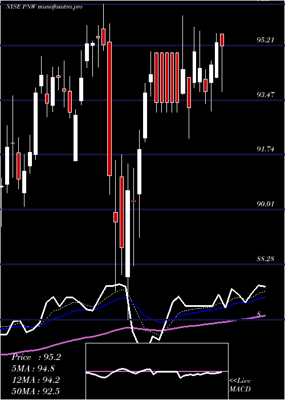The height and width of the screenshot is (400, 285).
Task: Click the NYSE PNW munafasutra.pro title text
Action: coord(44,7)
